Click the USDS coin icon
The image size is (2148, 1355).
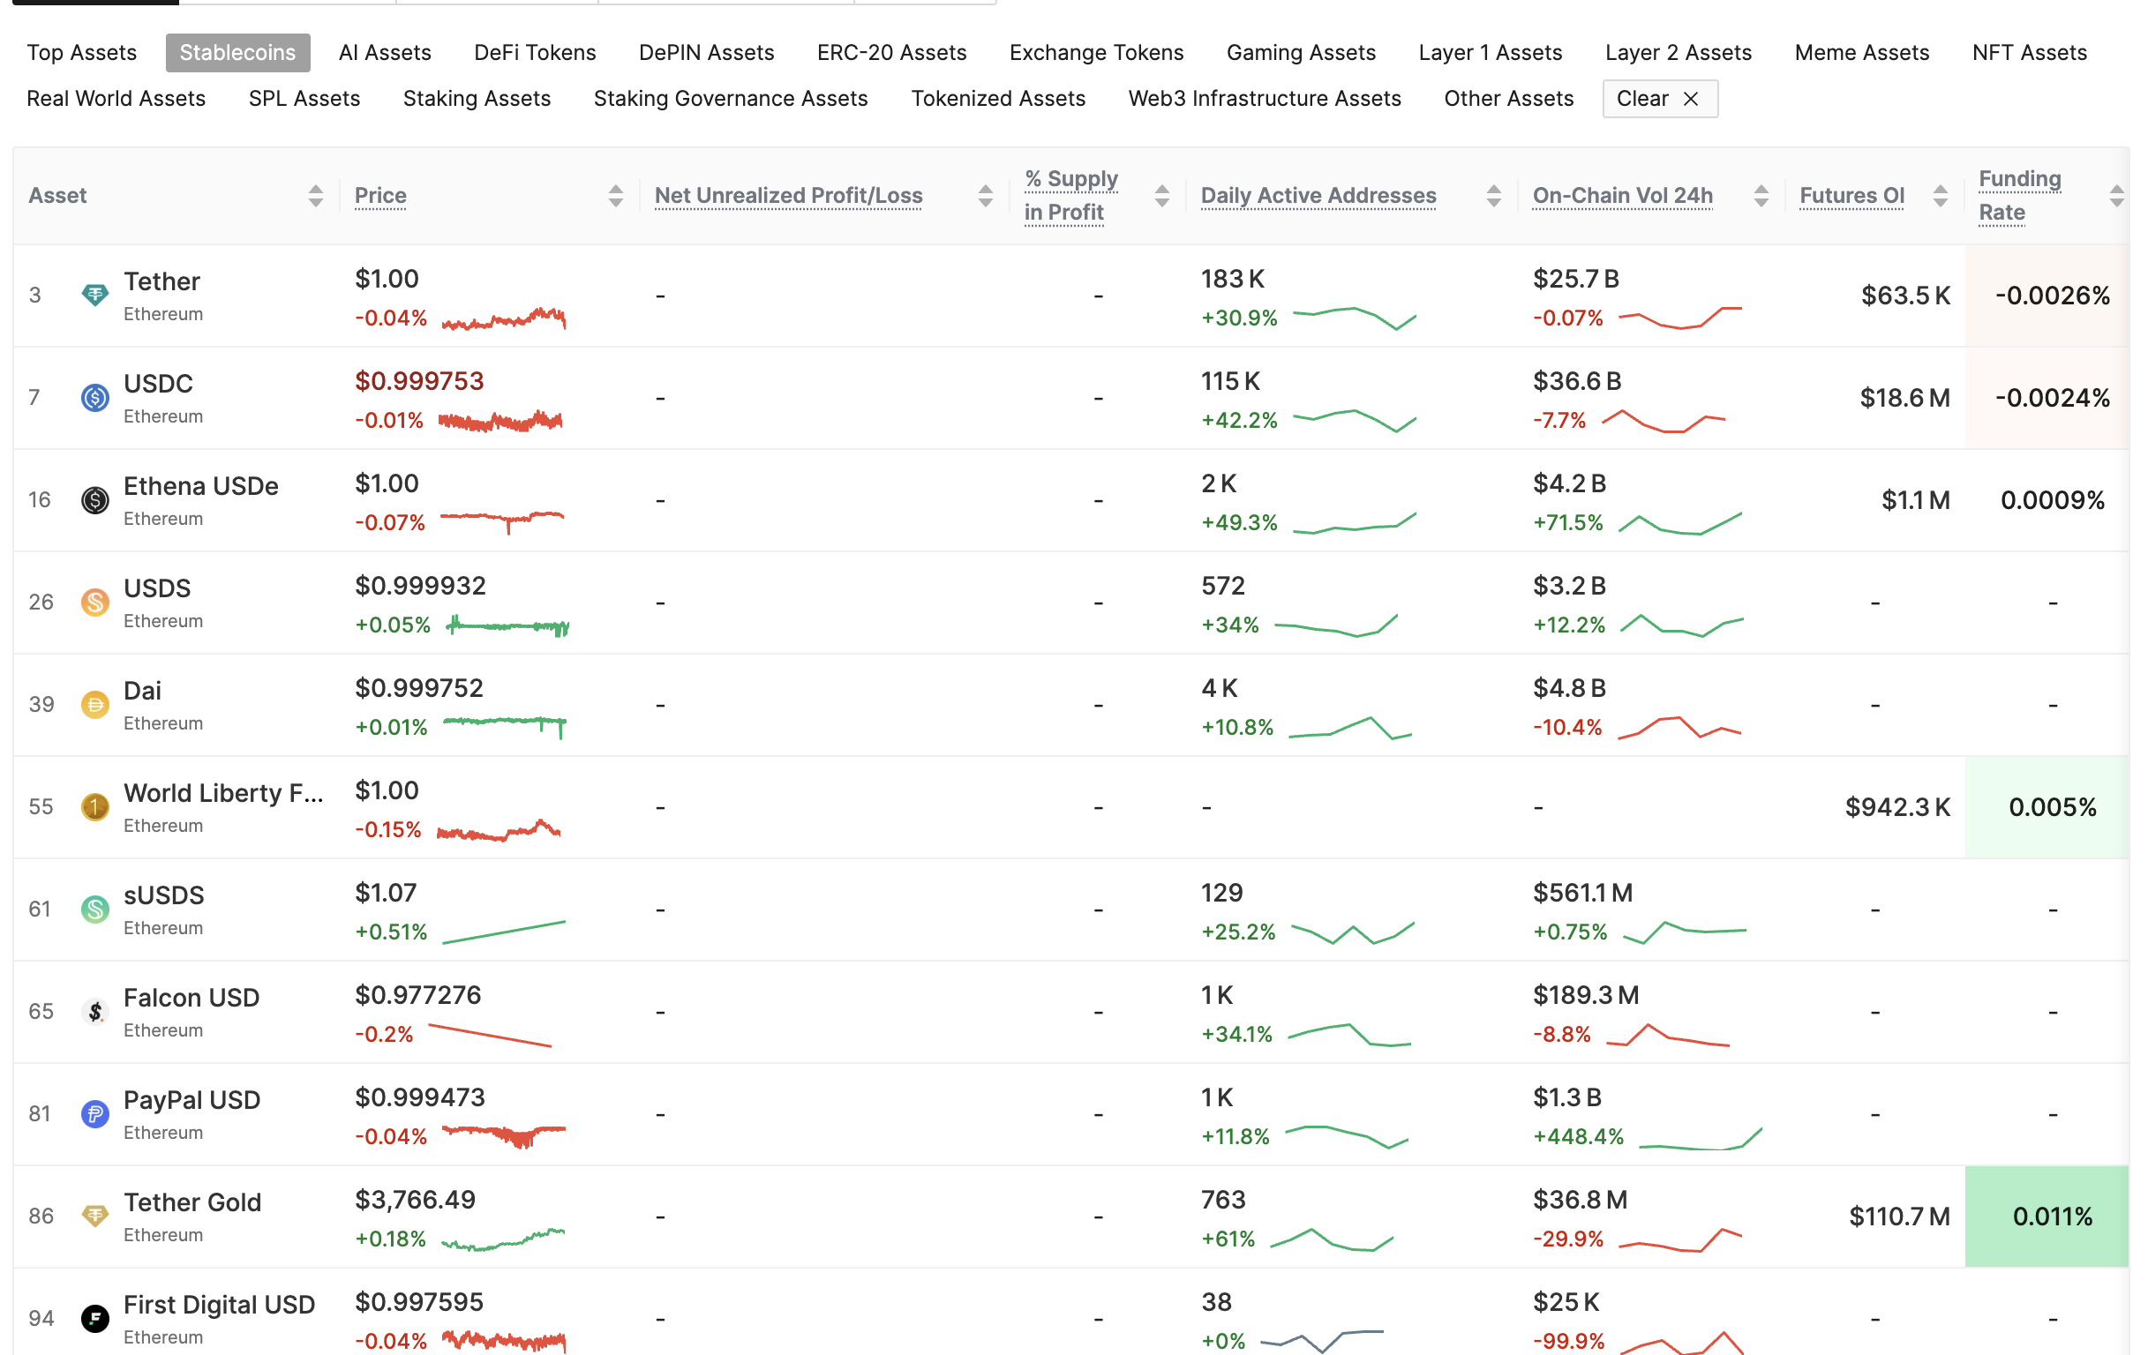click(94, 603)
